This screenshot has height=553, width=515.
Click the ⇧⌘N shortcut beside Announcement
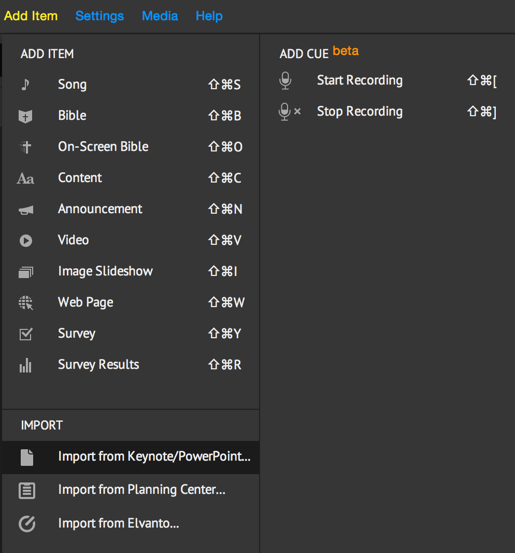pos(225,209)
